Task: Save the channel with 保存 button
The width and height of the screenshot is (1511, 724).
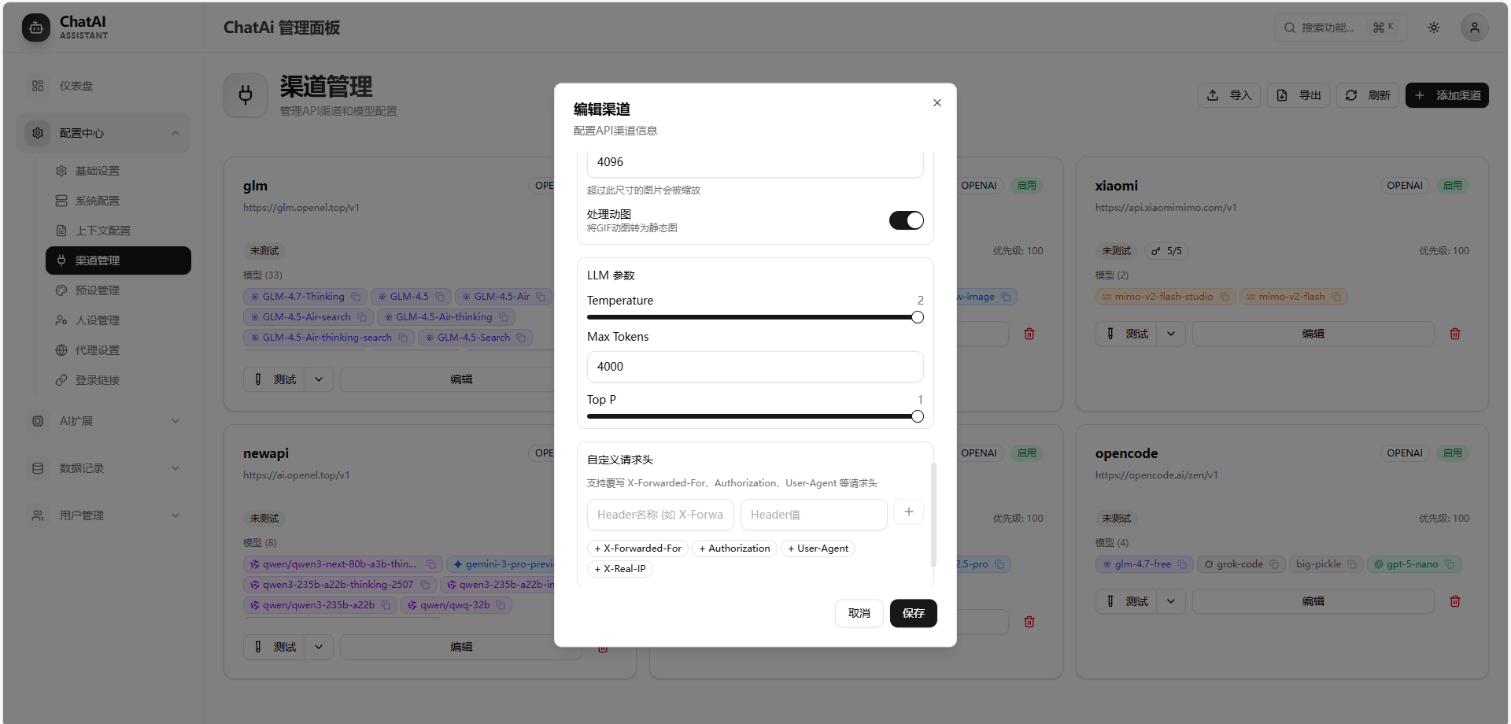Action: pyautogui.click(x=913, y=613)
